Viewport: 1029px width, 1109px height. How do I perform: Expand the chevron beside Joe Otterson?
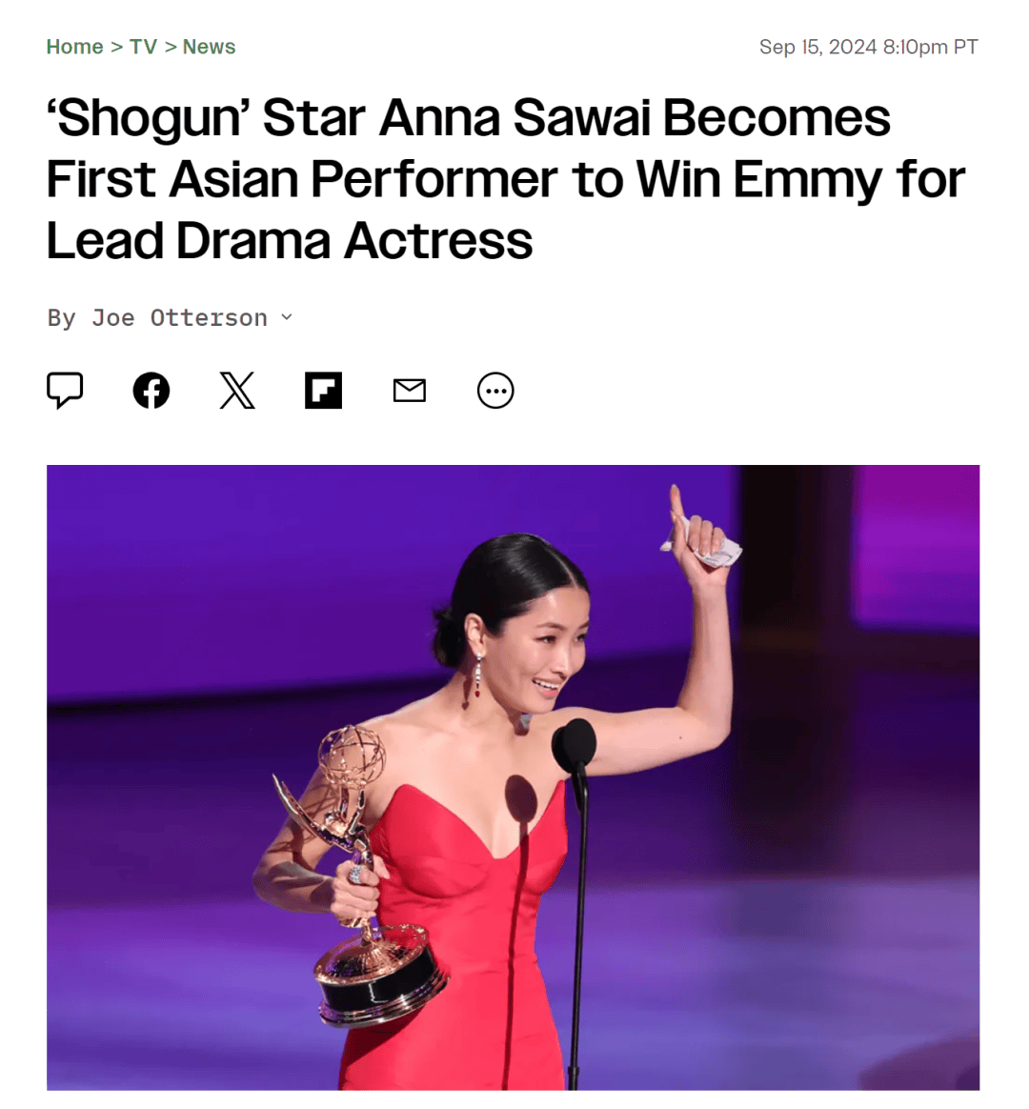287,317
